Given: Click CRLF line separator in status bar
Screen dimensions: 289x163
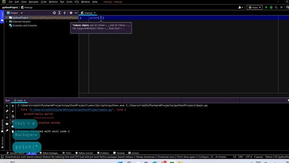Looking at the screenshot, I should (241, 157).
